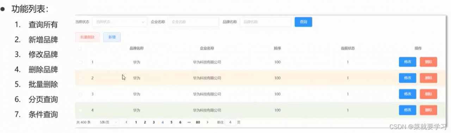Delete row 2 using 删除 button
451x133 pixels.
click(428, 78)
